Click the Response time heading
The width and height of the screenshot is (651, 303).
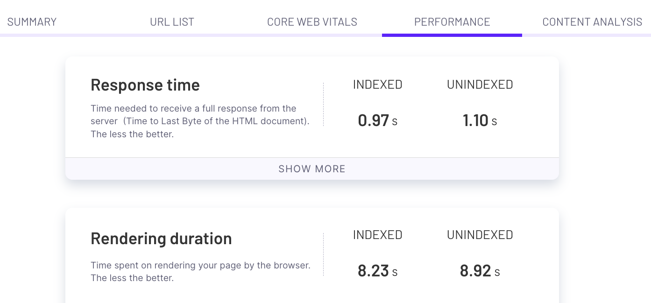pos(145,85)
